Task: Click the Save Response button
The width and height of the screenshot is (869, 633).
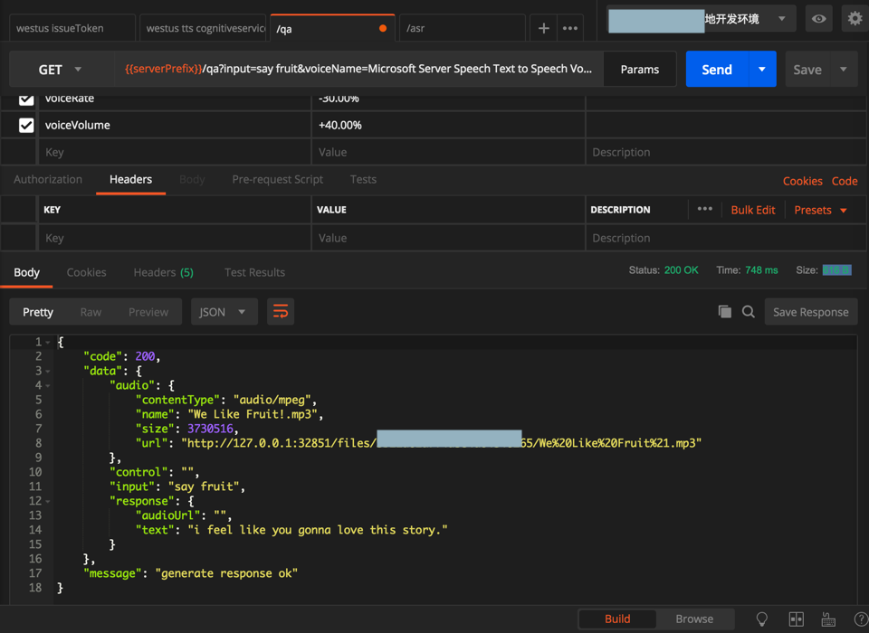Action: 810,312
